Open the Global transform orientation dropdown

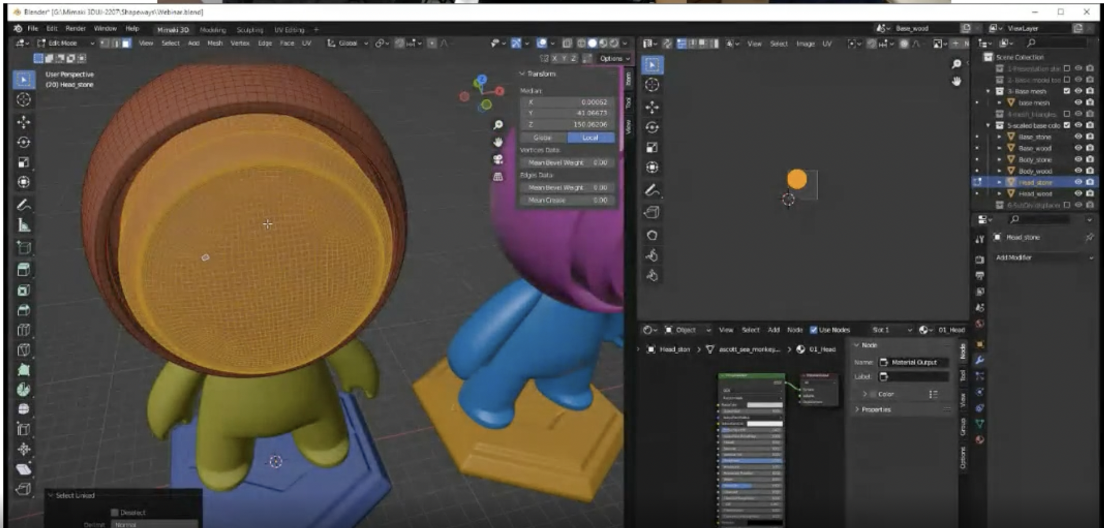(x=348, y=43)
